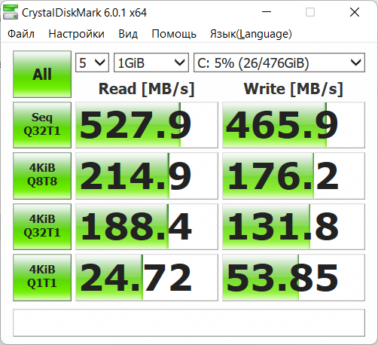Viewport: 378px width, 345px height.
Task: Click the CrystalDiskMark app icon in title bar
Action: [11, 12]
